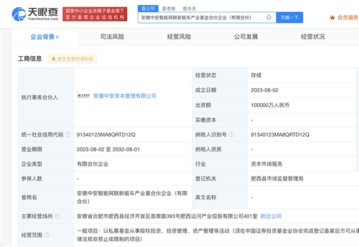Click the 有限合伙企业 type value
Image resolution: width=359 pixels, height=247 pixels.
(93, 164)
